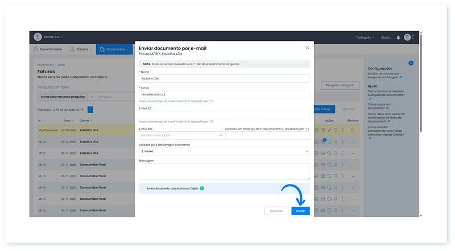Viewport: 455px width, 251px height.
Task: Click the magnifier icon in M/(Provisório) row
Action: tap(336, 131)
